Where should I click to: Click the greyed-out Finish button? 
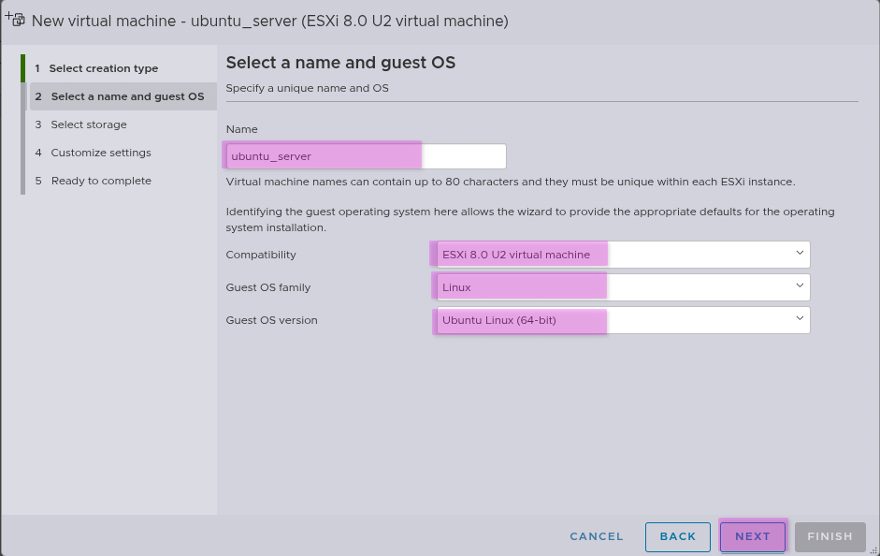[830, 536]
